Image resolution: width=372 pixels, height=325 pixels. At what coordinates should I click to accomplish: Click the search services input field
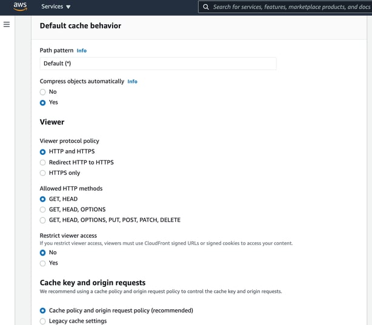285,7
